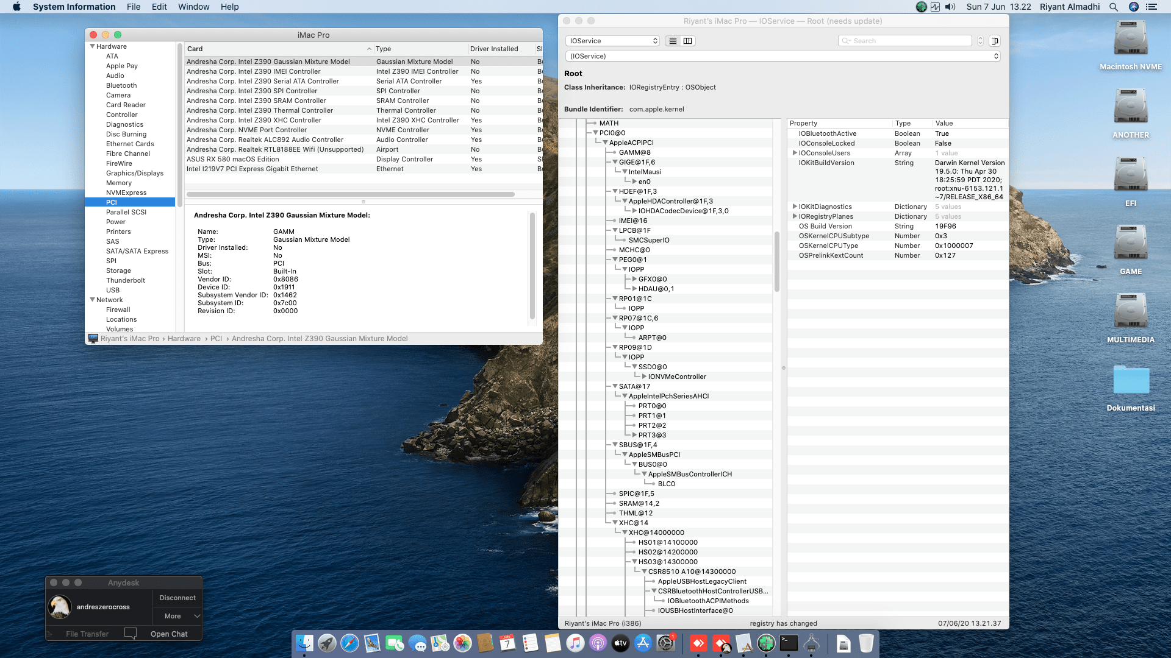Click the PCI table horizontal scrollbar
1171x658 pixels.
tap(350, 194)
